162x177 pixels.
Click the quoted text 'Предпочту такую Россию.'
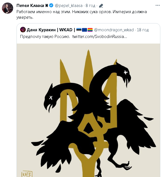click(x=45, y=37)
